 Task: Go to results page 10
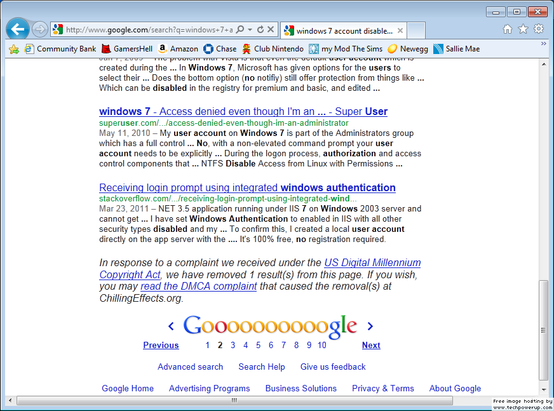(322, 345)
